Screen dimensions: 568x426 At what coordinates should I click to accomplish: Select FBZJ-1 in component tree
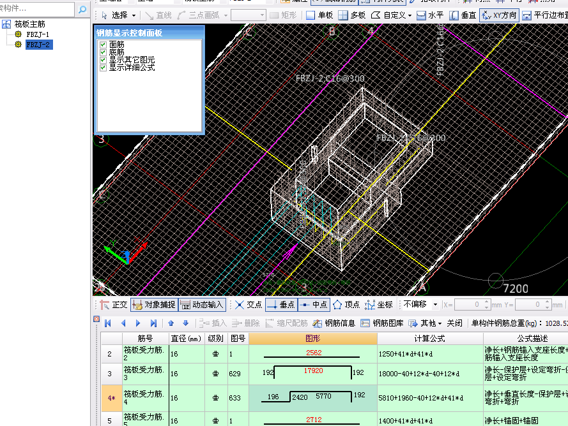tap(37, 34)
